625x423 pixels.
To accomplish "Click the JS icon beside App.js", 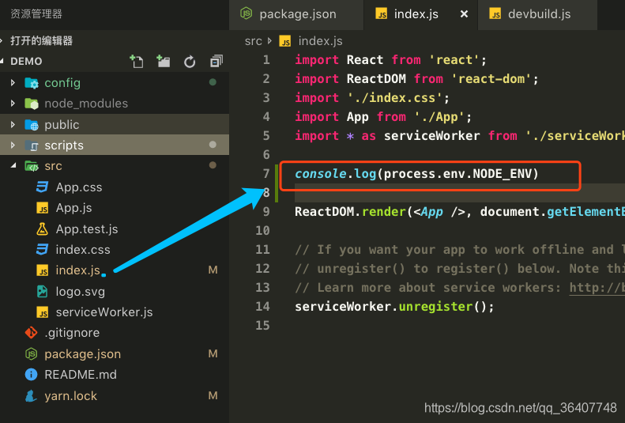I will [x=42, y=208].
